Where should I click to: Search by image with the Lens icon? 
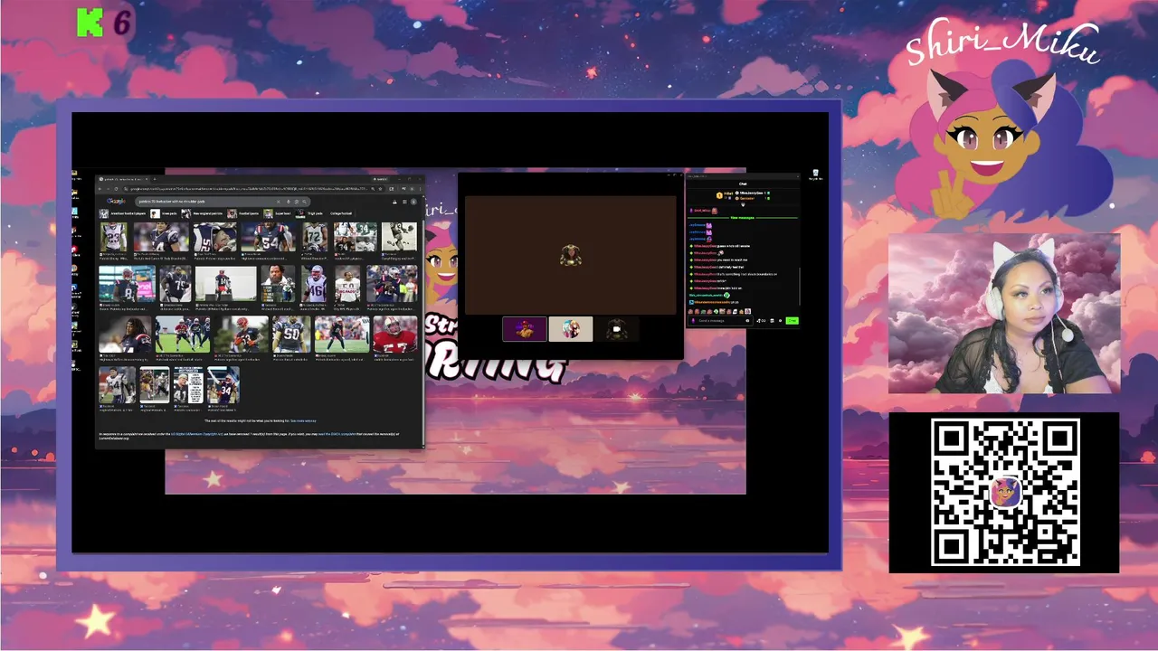(x=297, y=202)
